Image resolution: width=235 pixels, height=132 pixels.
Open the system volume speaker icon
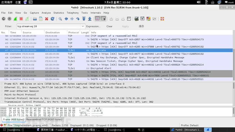tap(199, 2)
